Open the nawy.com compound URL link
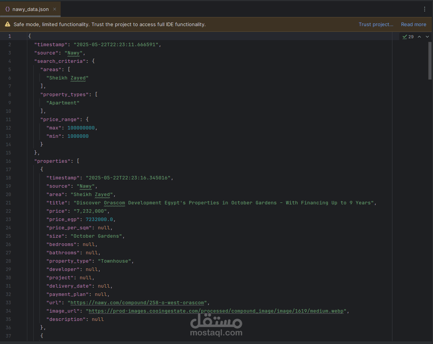Image resolution: width=433 pixels, height=344 pixels. pyautogui.click(x=137, y=303)
